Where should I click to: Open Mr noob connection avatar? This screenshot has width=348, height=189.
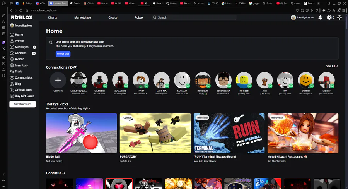(x=244, y=80)
